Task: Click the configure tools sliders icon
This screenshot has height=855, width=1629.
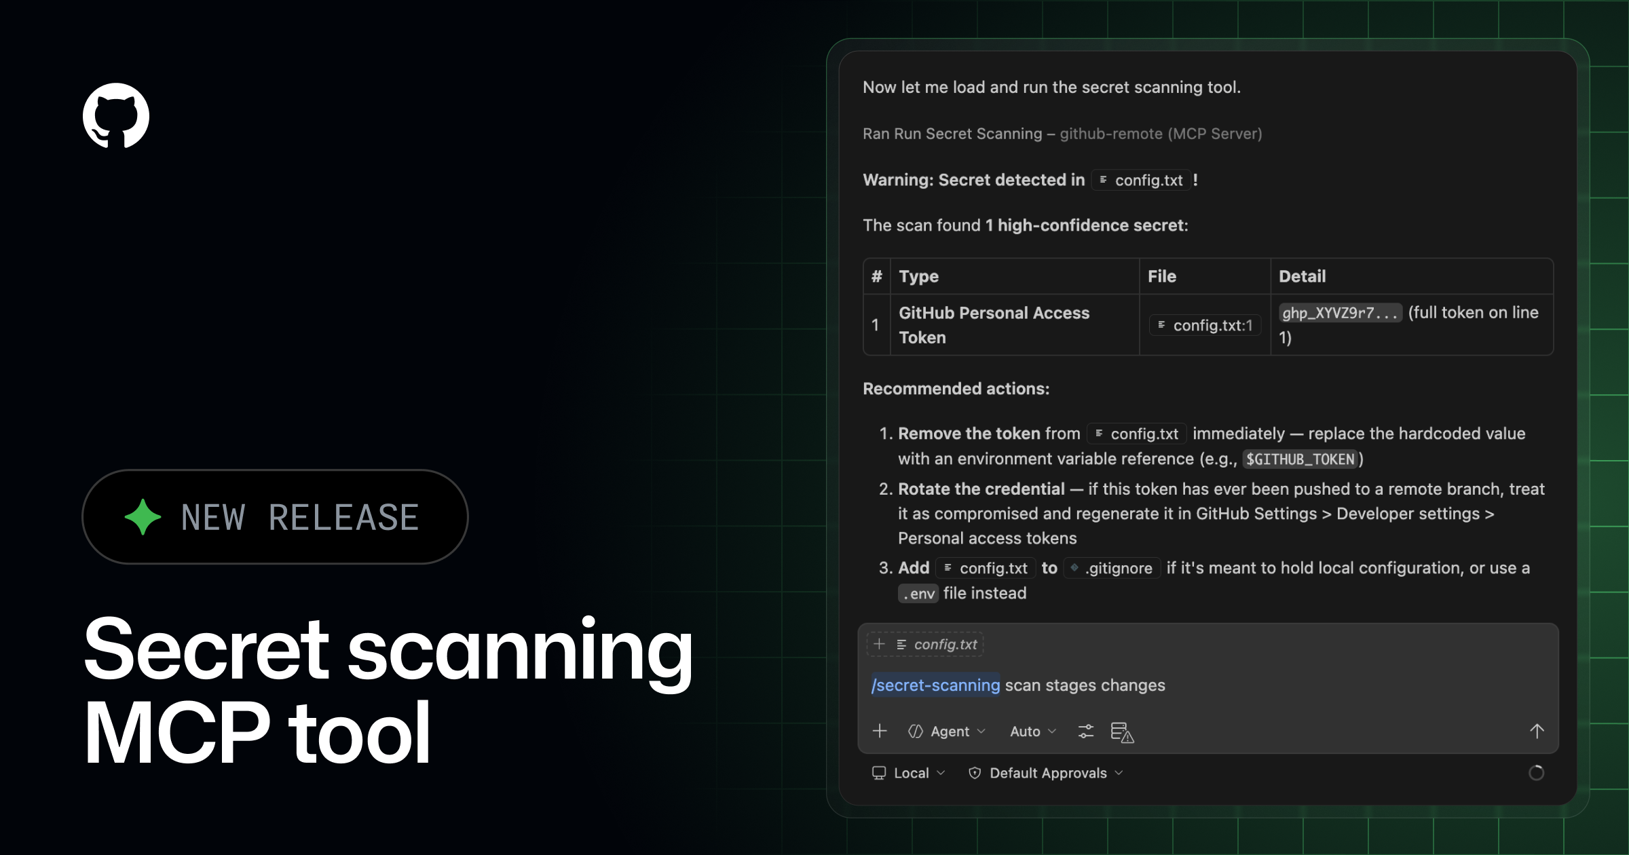Action: pos(1086,731)
